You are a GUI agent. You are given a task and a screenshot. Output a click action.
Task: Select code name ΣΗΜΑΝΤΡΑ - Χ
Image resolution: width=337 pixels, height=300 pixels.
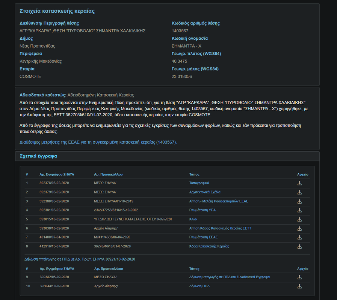(186, 46)
